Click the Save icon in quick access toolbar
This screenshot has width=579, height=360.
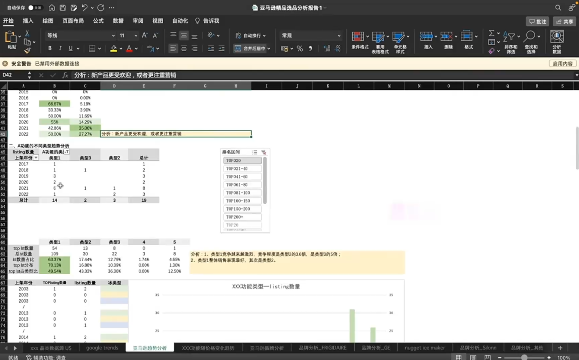tap(62, 8)
